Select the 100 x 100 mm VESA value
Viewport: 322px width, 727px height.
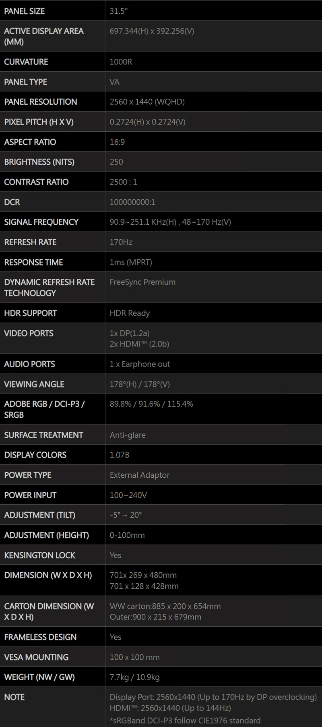[134, 657]
